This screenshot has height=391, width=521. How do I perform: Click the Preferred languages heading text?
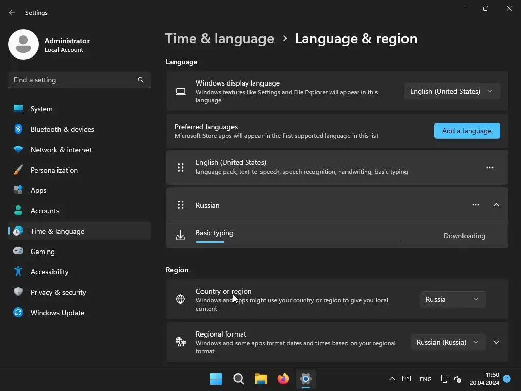[206, 127]
